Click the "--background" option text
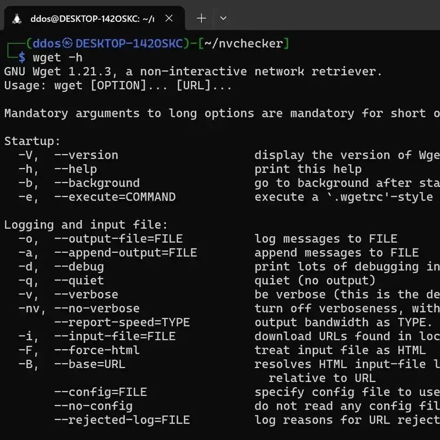Screen dimensions: 440x440 coord(97,183)
